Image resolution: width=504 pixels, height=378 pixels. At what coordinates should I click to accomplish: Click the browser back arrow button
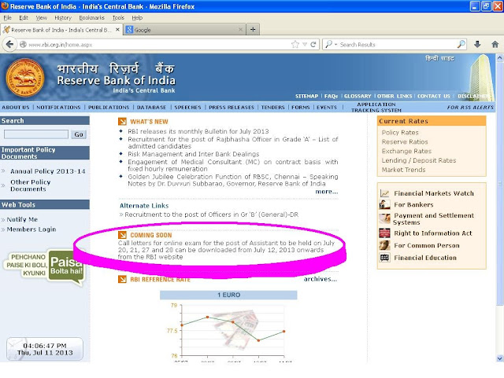pyautogui.click(x=9, y=44)
